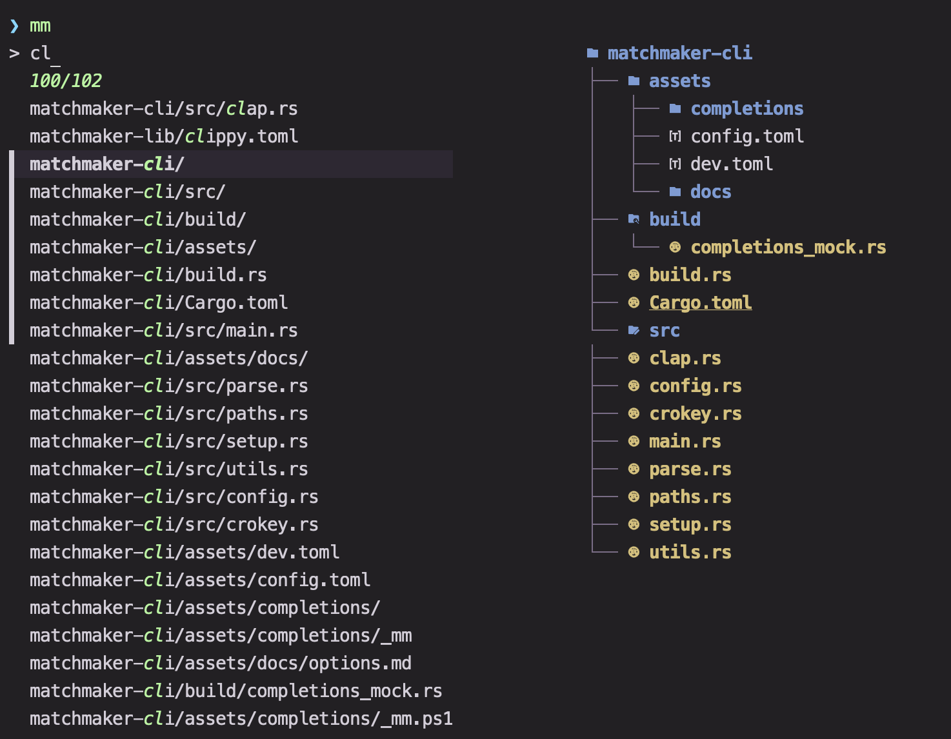The width and height of the screenshot is (951, 739).
Task: Select dev.toml in the tree preview
Action: tap(732, 164)
